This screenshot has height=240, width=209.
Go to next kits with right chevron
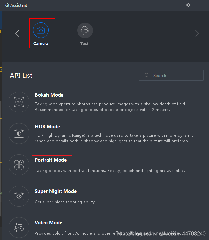click(197, 33)
